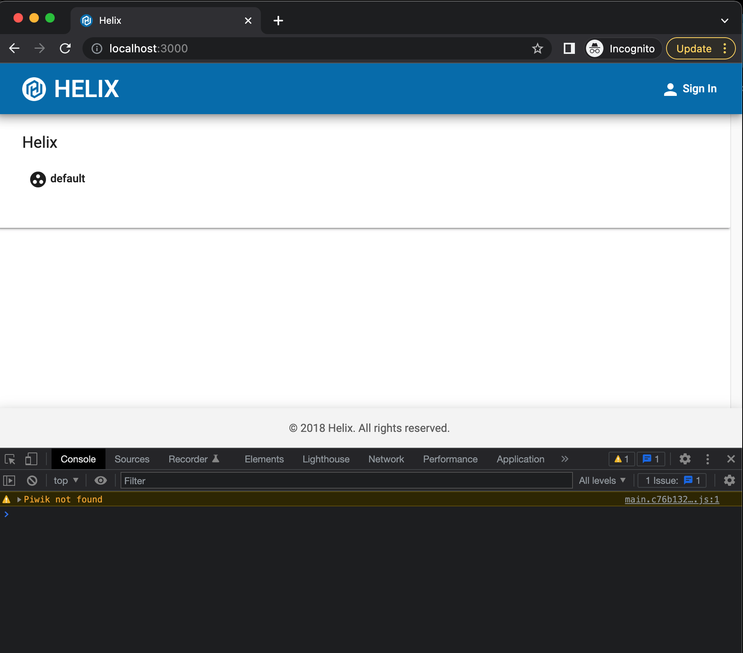This screenshot has height=653, width=743.
Task: Click main.c76b132….js:1 source link
Action: tap(672, 499)
